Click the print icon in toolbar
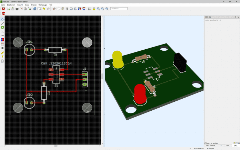 [x=17, y=8]
